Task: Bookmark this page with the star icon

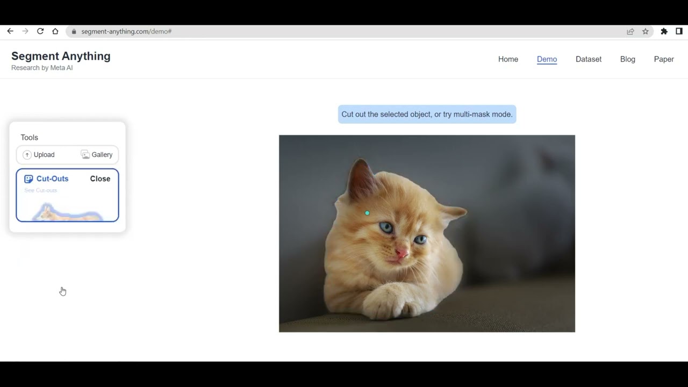Action: pos(646,32)
